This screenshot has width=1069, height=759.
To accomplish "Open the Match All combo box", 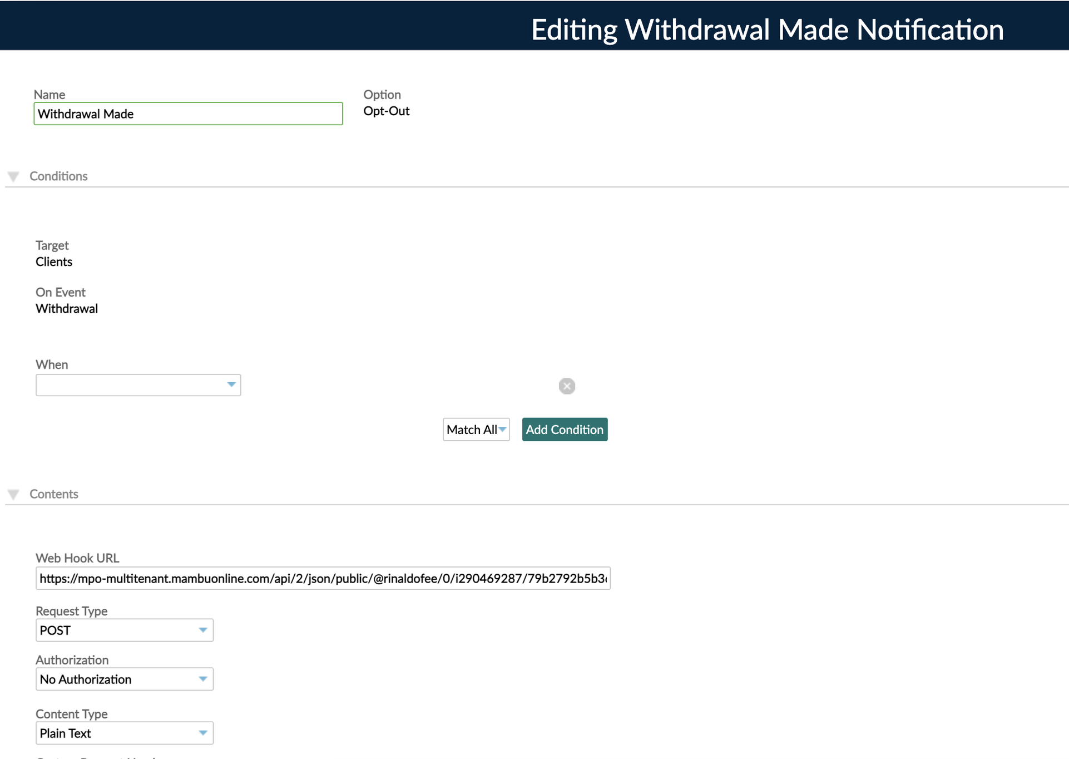I will click(476, 429).
